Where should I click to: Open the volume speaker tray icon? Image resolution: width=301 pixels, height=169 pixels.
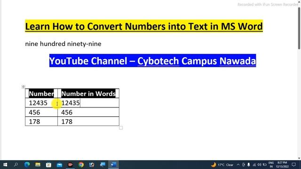click(259, 165)
